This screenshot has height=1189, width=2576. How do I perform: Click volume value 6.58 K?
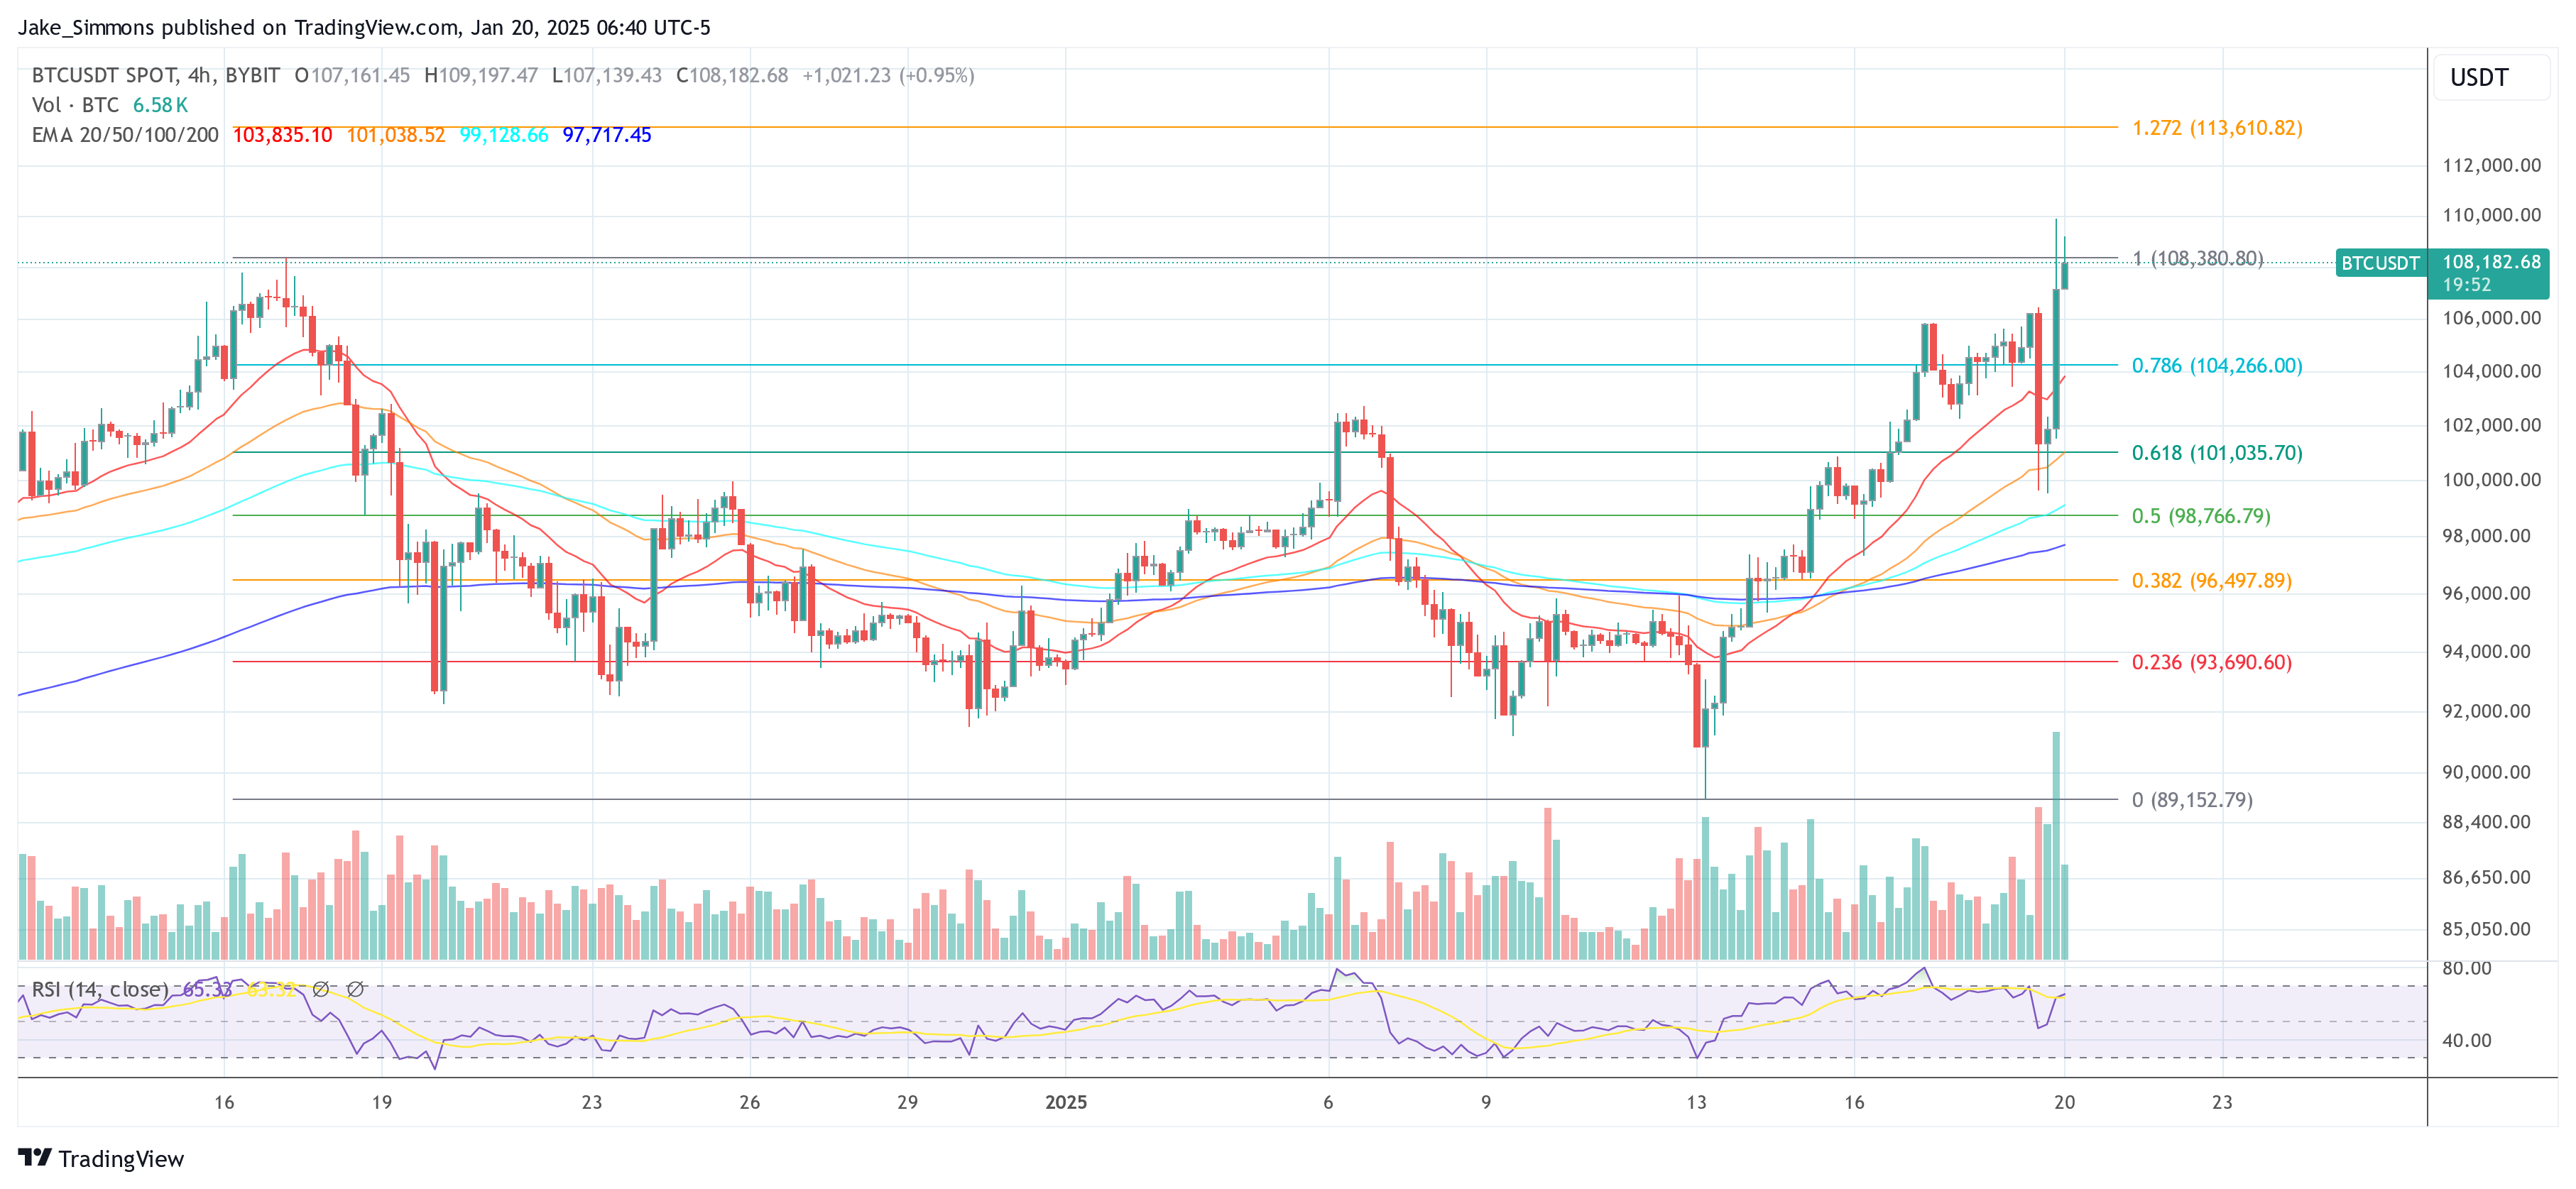coord(161,105)
